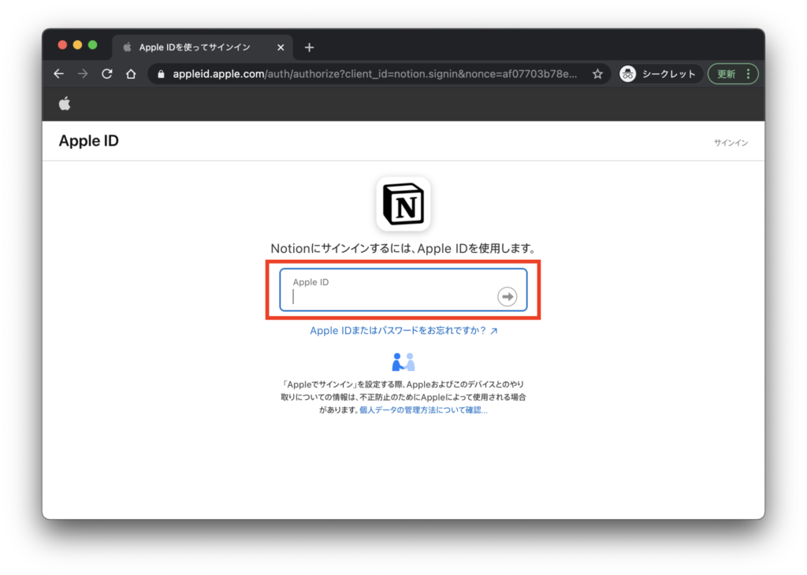Screen dimensions: 807x575
Task: Open the forgot Apple ID or password link
Action: coord(403,330)
